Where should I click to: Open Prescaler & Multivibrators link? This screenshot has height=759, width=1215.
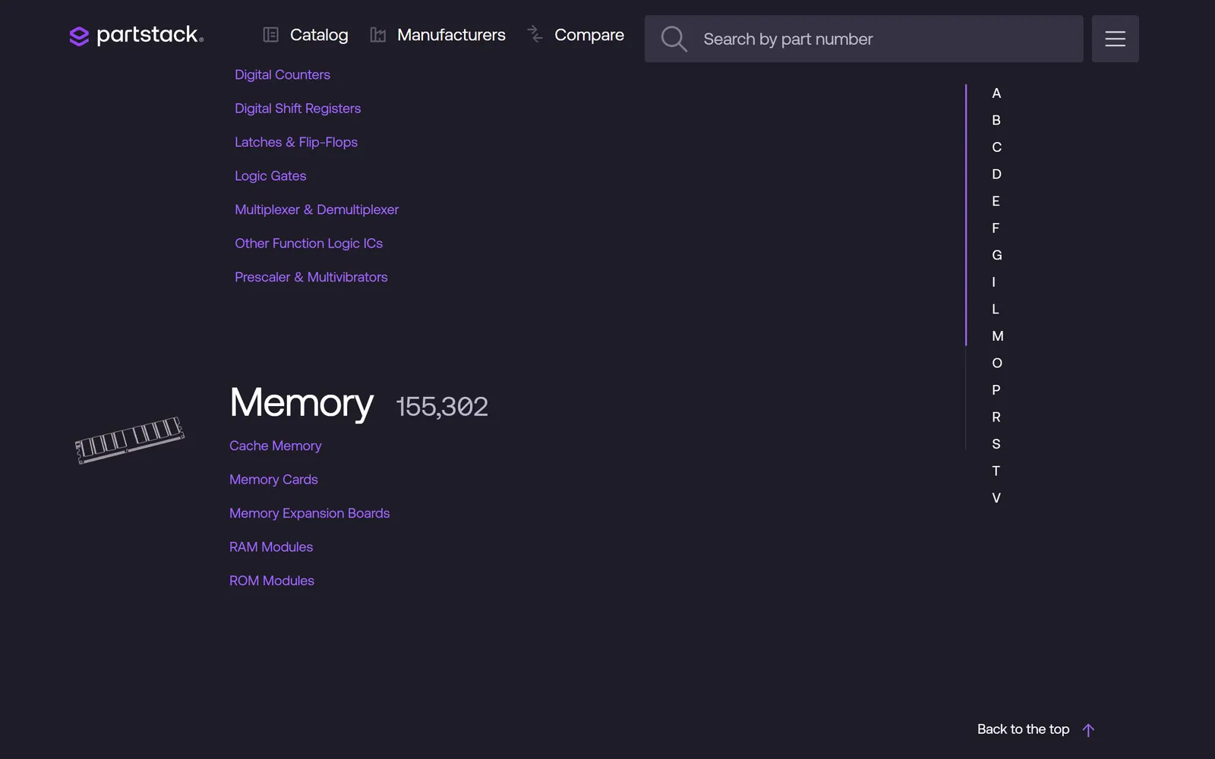point(311,277)
